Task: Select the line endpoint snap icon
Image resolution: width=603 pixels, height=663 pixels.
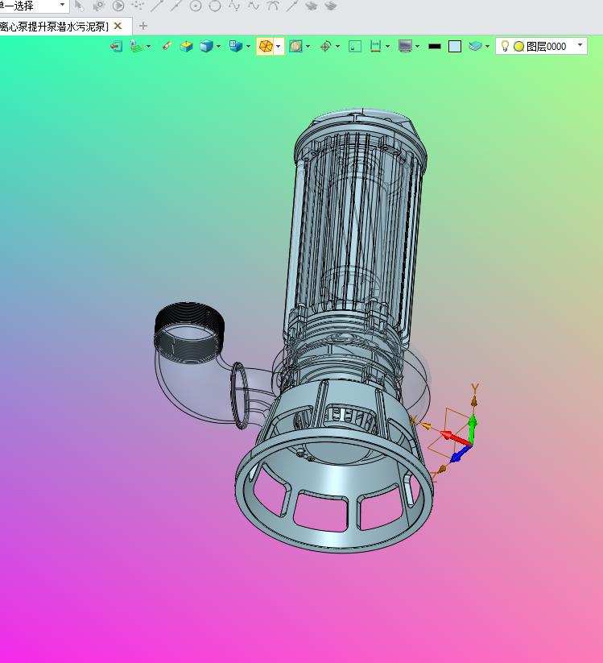Action: [x=157, y=6]
